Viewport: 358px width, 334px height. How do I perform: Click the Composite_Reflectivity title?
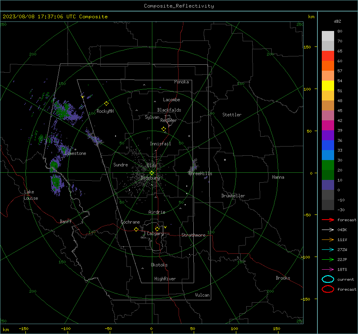click(x=179, y=6)
